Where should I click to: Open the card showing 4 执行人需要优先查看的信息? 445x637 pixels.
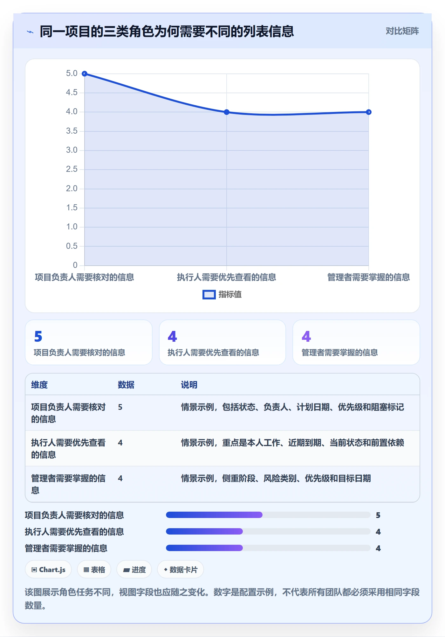point(222,342)
